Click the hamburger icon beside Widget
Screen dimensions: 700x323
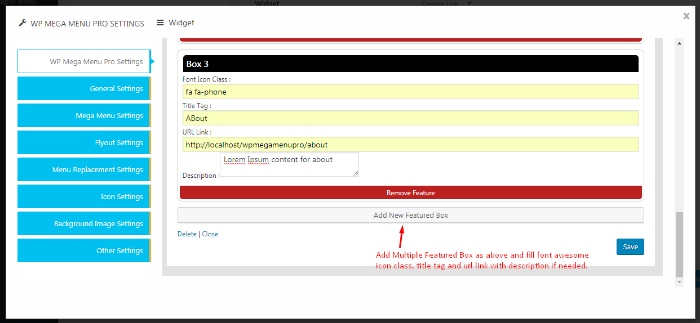pyautogui.click(x=160, y=23)
